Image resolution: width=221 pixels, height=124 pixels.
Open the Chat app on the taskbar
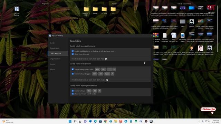tap(85, 121)
